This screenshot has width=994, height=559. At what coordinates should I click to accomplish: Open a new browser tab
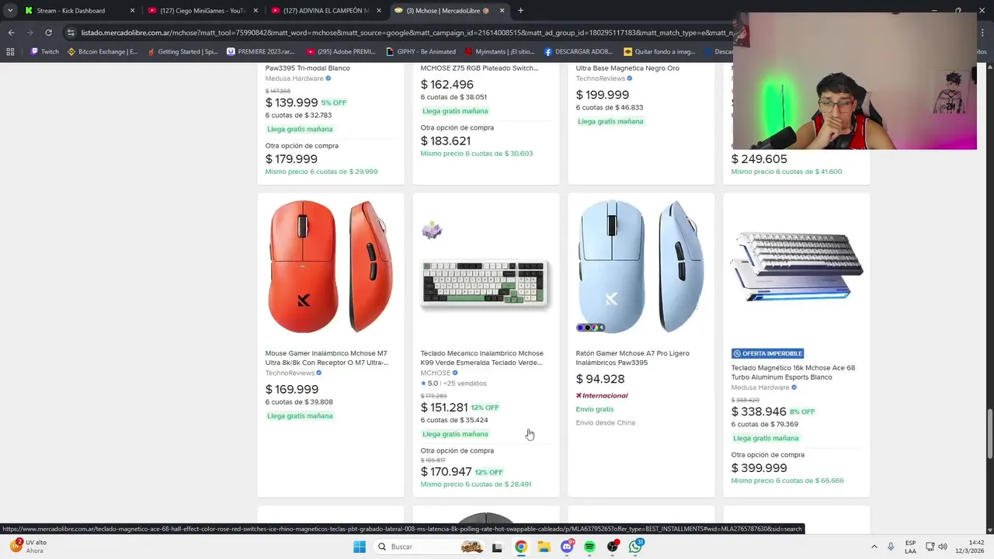(520, 11)
